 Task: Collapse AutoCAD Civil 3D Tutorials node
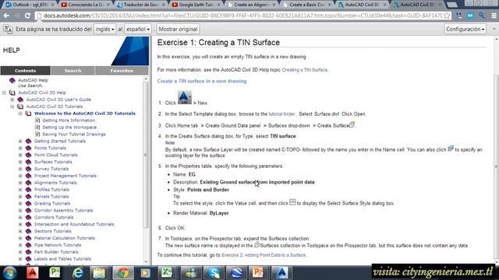click(12, 107)
